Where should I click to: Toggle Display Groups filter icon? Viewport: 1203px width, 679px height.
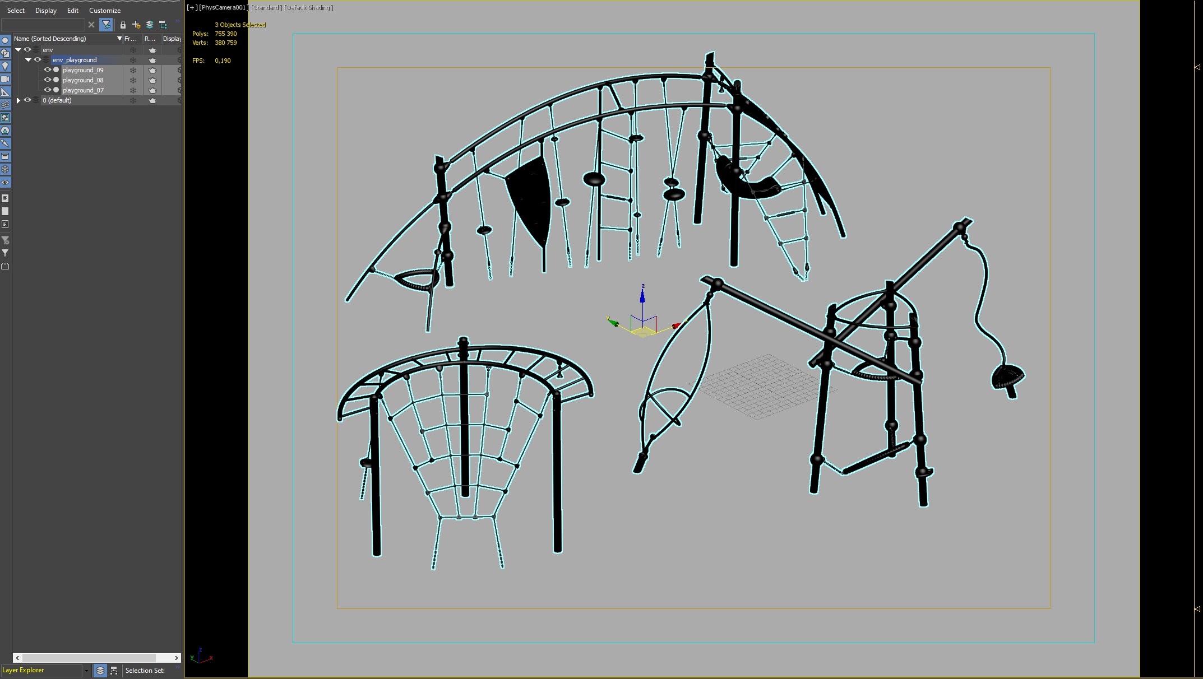(5, 118)
